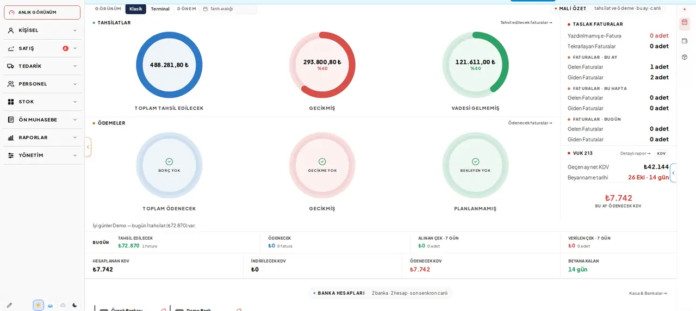Click the pencil edit icon bottom left
Screen dimensions: 696x311
(x=9, y=305)
